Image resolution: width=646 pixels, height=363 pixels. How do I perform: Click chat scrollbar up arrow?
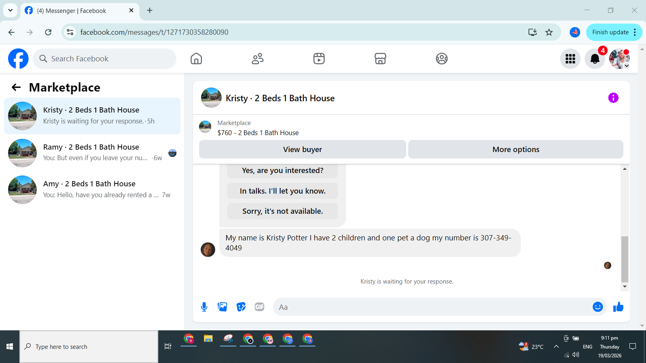click(625, 169)
